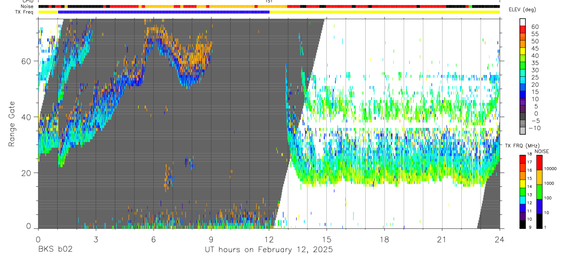Screen dimensions: 562x259
Task: Click the 24 tick label on the UT hours axis
Action: point(500,239)
